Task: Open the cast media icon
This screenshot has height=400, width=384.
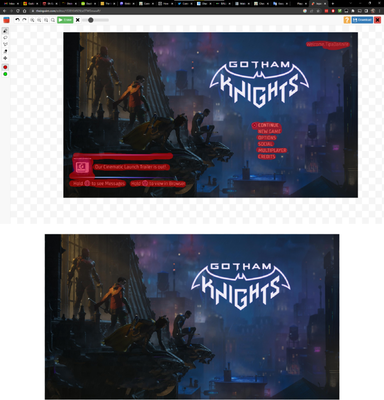Action: pos(359,11)
